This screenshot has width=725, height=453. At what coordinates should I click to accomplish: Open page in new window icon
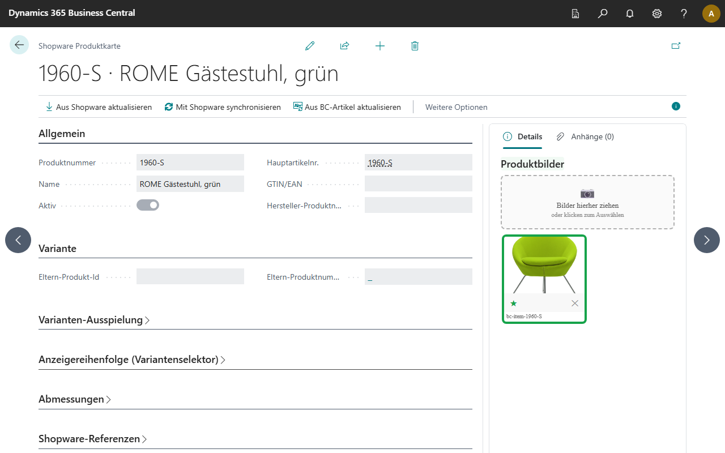(x=676, y=46)
